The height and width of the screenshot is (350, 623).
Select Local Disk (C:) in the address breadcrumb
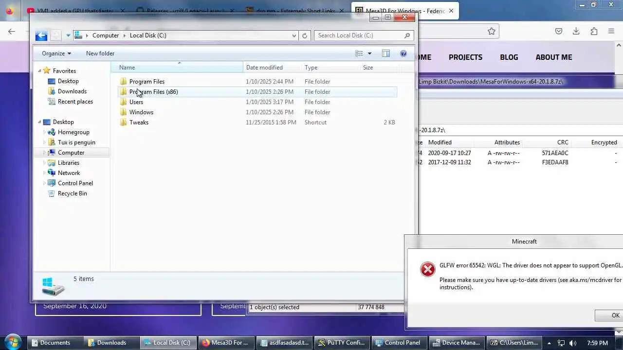click(x=148, y=35)
